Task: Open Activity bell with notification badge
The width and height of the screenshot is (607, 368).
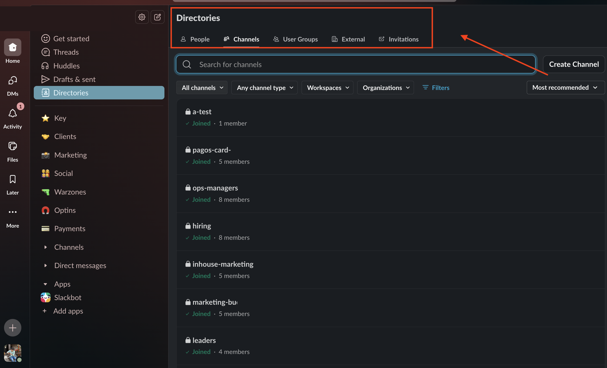Action: pos(13,113)
